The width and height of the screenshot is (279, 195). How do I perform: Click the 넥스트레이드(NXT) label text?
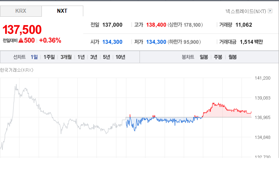[x=246, y=11]
